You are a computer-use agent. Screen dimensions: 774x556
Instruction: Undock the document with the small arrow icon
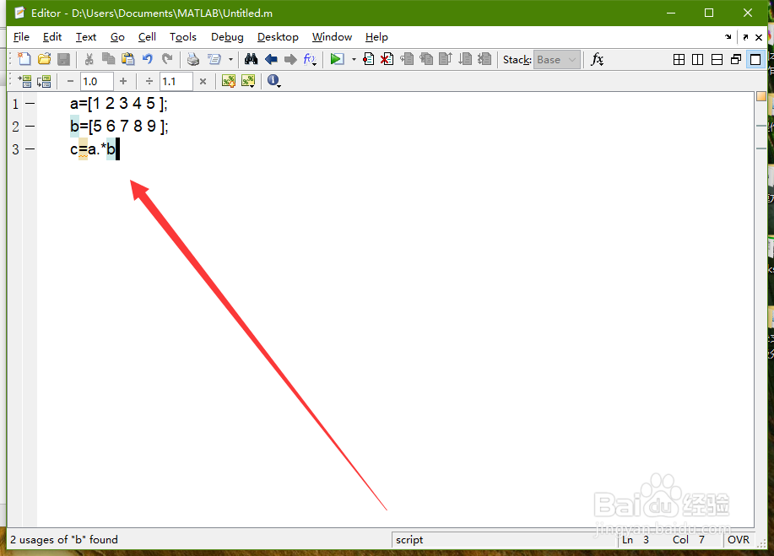[745, 37]
